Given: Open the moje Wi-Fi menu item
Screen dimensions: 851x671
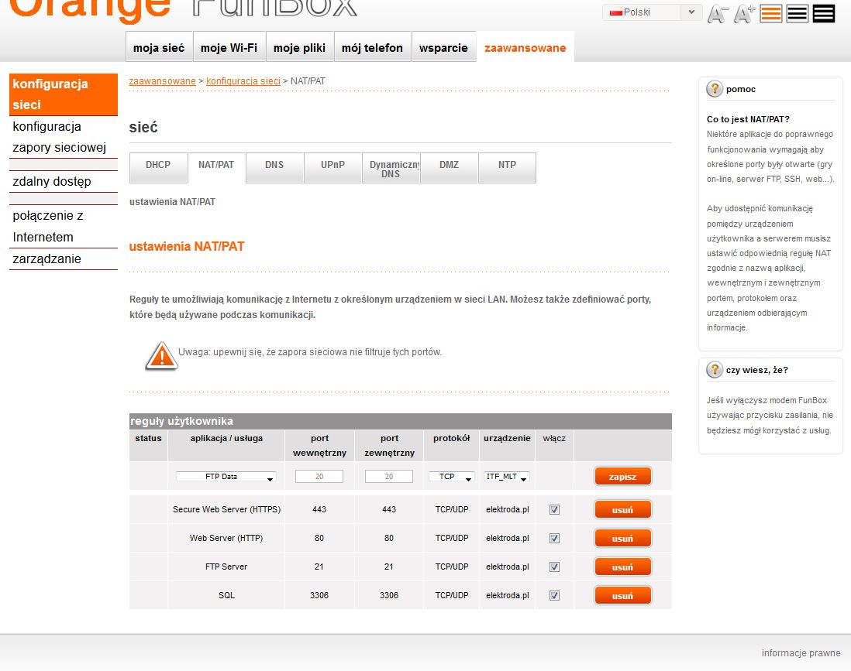Looking at the screenshot, I should click(x=231, y=46).
